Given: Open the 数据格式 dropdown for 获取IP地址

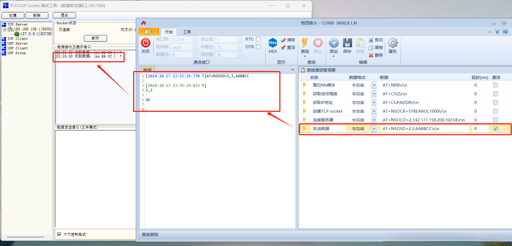Looking at the screenshot, I should click(x=374, y=103).
